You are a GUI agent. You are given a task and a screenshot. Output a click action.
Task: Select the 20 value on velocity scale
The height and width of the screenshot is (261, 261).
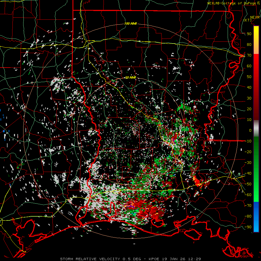(x=249, y=109)
